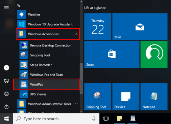Select 'Windows 10 Upgrade Assistant' label

[50, 24]
